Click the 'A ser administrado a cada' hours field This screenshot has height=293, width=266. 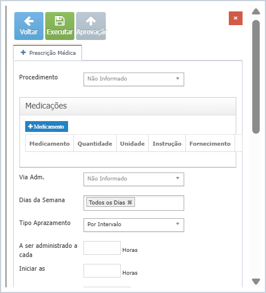[102, 248]
